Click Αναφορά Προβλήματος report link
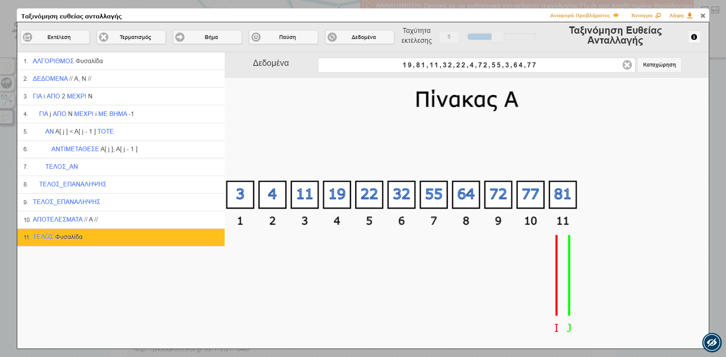The image size is (726, 357). (584, 16)
